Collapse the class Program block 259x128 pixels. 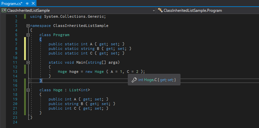click(x=28, y=35)
